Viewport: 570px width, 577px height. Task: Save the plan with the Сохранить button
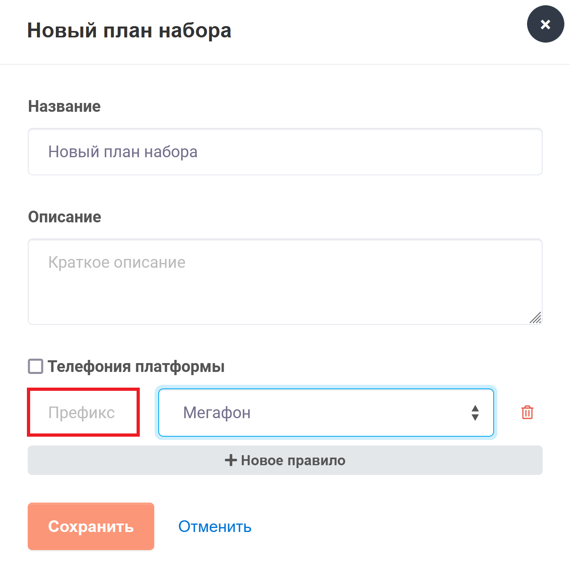pyautogui.click(x=91, y=526)
